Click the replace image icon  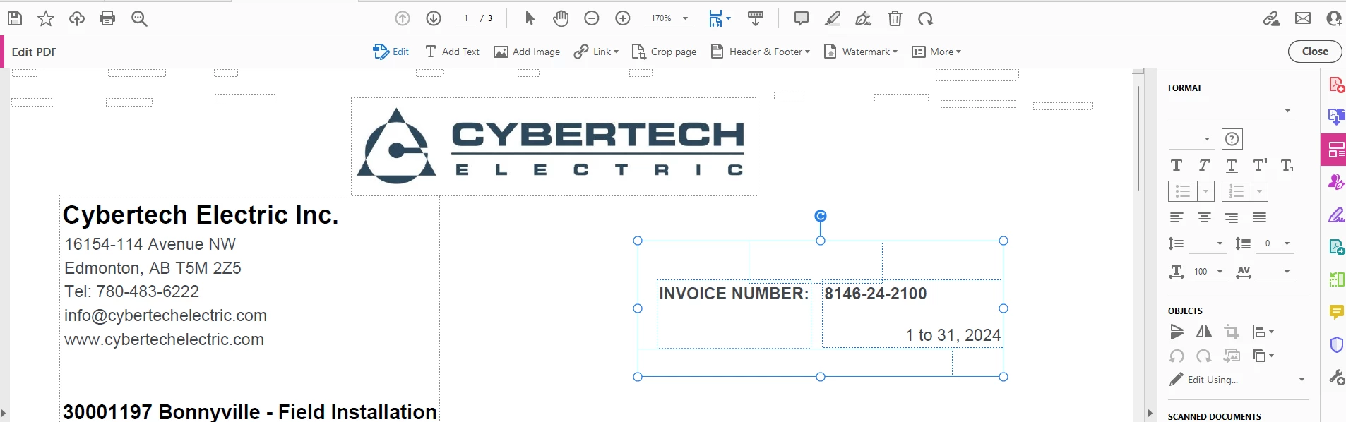pos(1232,356)
